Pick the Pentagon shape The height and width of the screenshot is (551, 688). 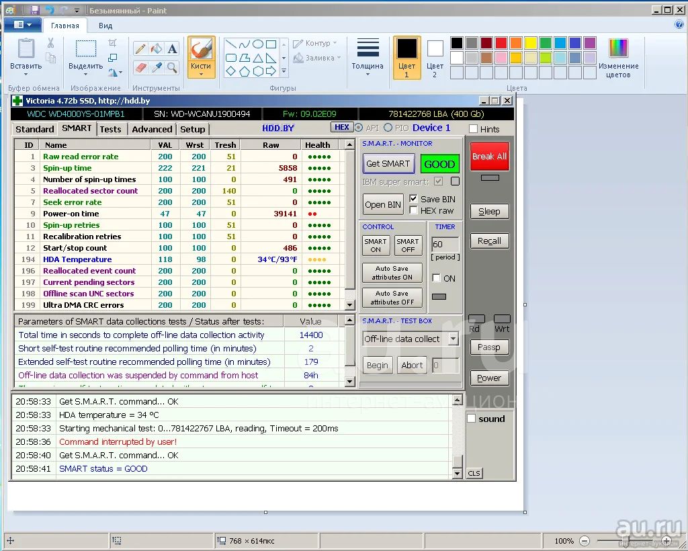(x=245, y=71)
